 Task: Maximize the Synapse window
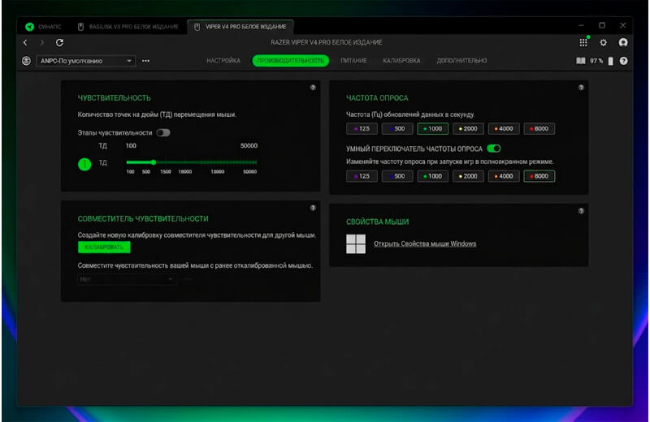[602, 26]
